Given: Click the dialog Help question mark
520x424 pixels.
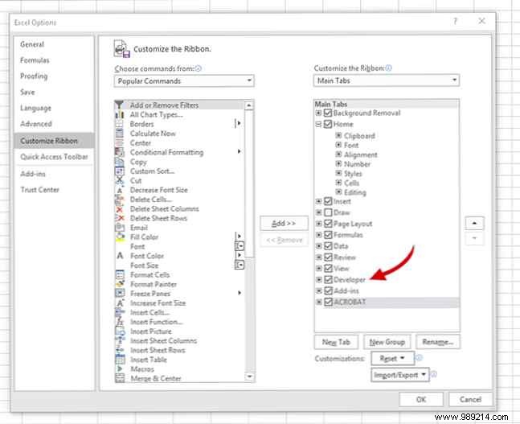Looking at the screenshot, I should click(x=455, y=22).
